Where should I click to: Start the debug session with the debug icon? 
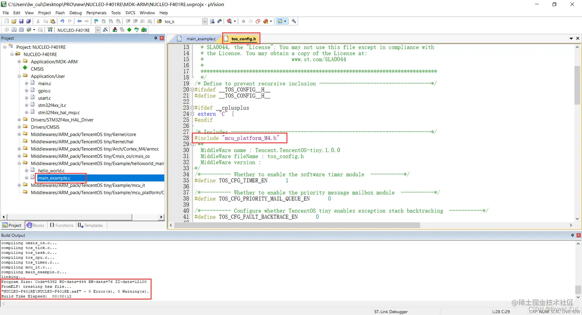pos(229,21)
